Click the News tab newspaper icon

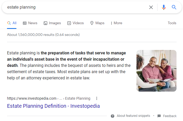tap(25, 23)
